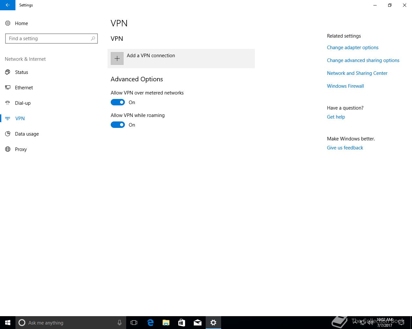
Task: Click the Give us feedback link
Action: click(x=345, y=148)
